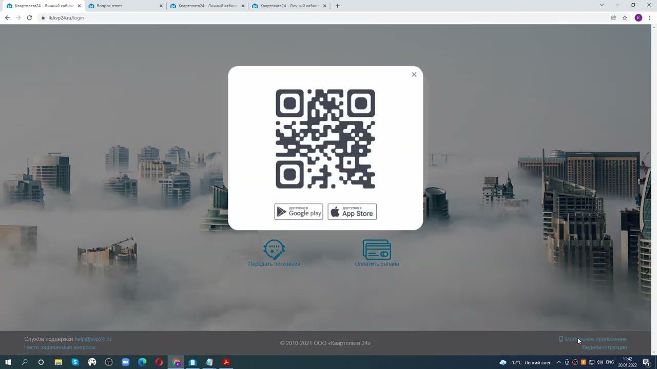Bookmark this page with star
Viewport: 657px width, 369px height.
pyautogui.click(x=625, y=17)
